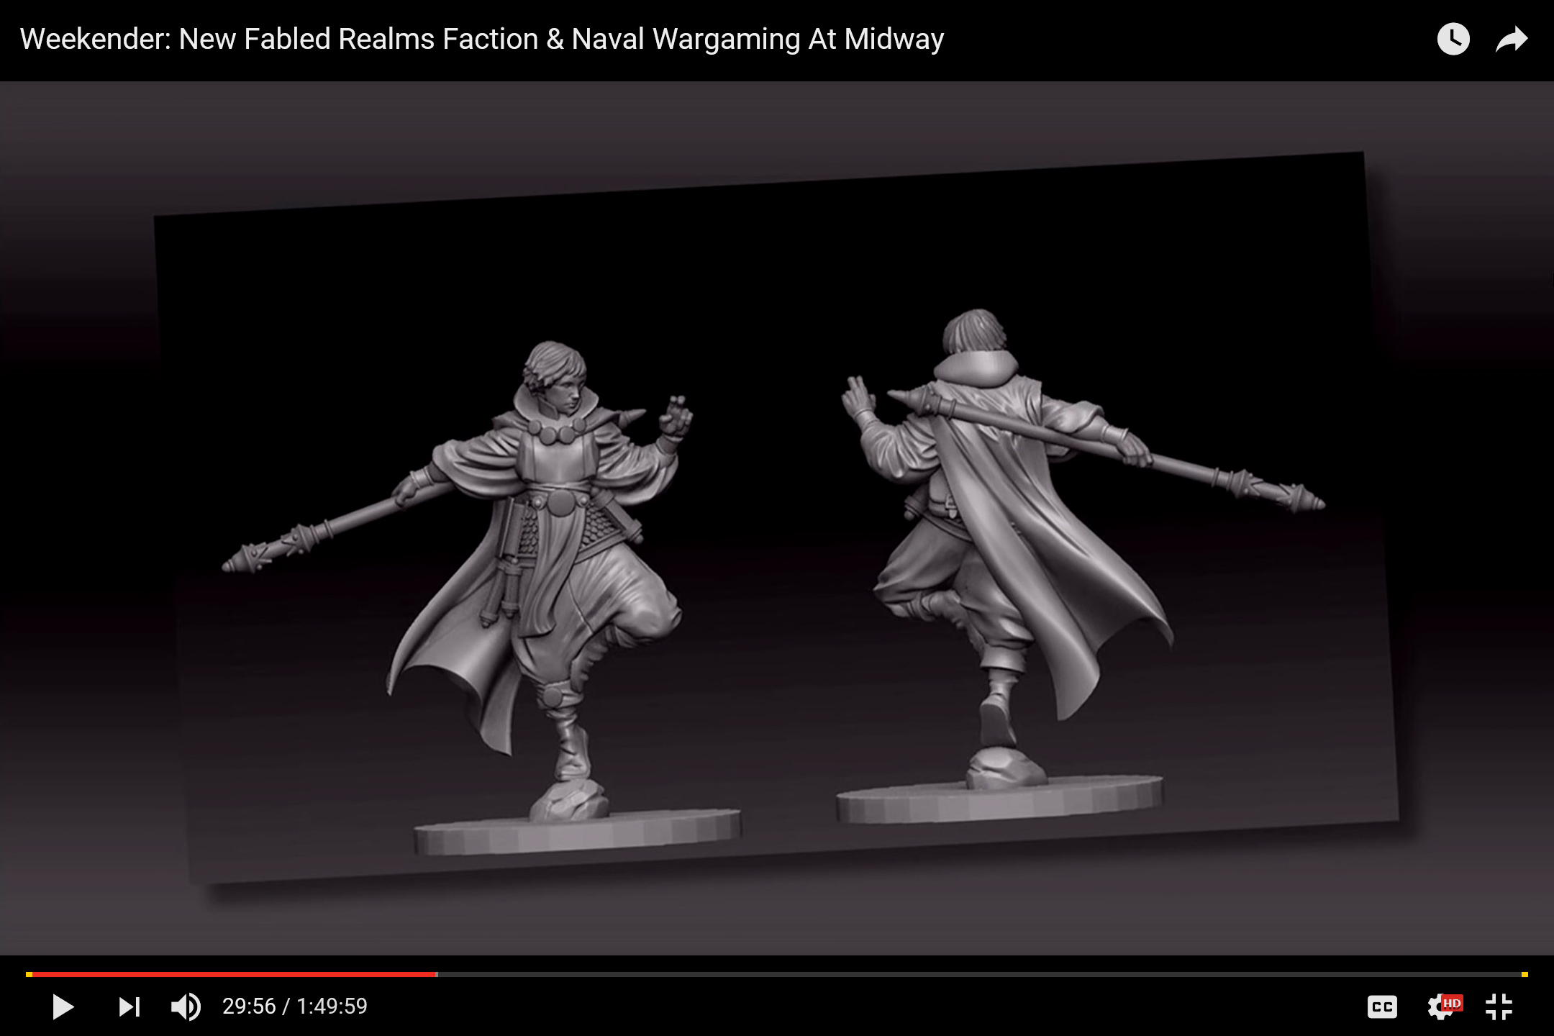Toggle closed captions on
The image size is (1554, 1036).
[1382, 1007]
